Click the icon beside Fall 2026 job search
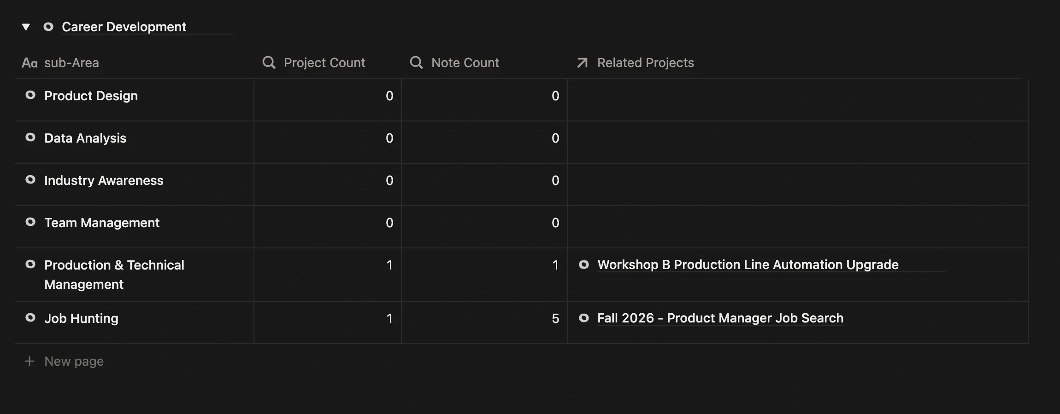This screenshot has width=1060, height=414. [584, 318]
